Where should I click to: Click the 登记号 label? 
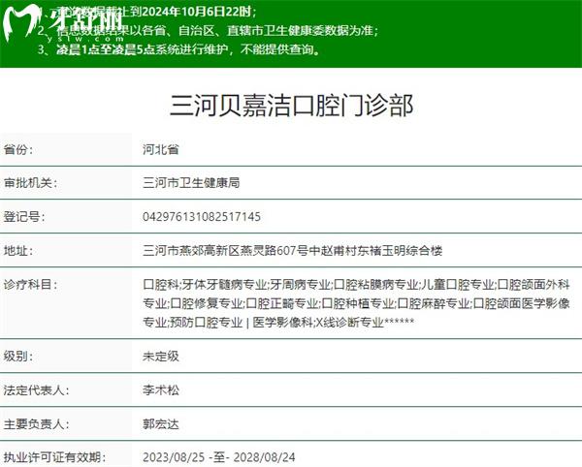24,217
